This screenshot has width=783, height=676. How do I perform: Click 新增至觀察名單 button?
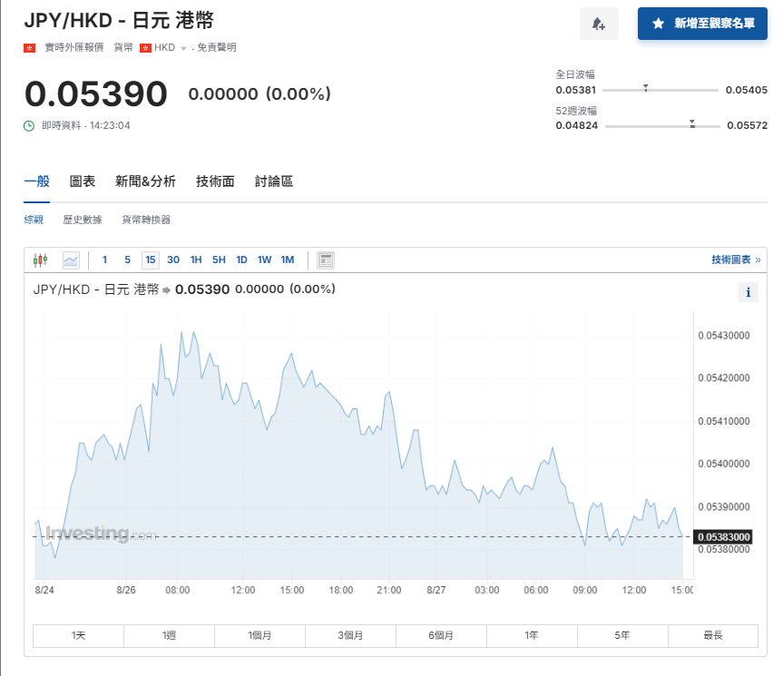(703, 24)
